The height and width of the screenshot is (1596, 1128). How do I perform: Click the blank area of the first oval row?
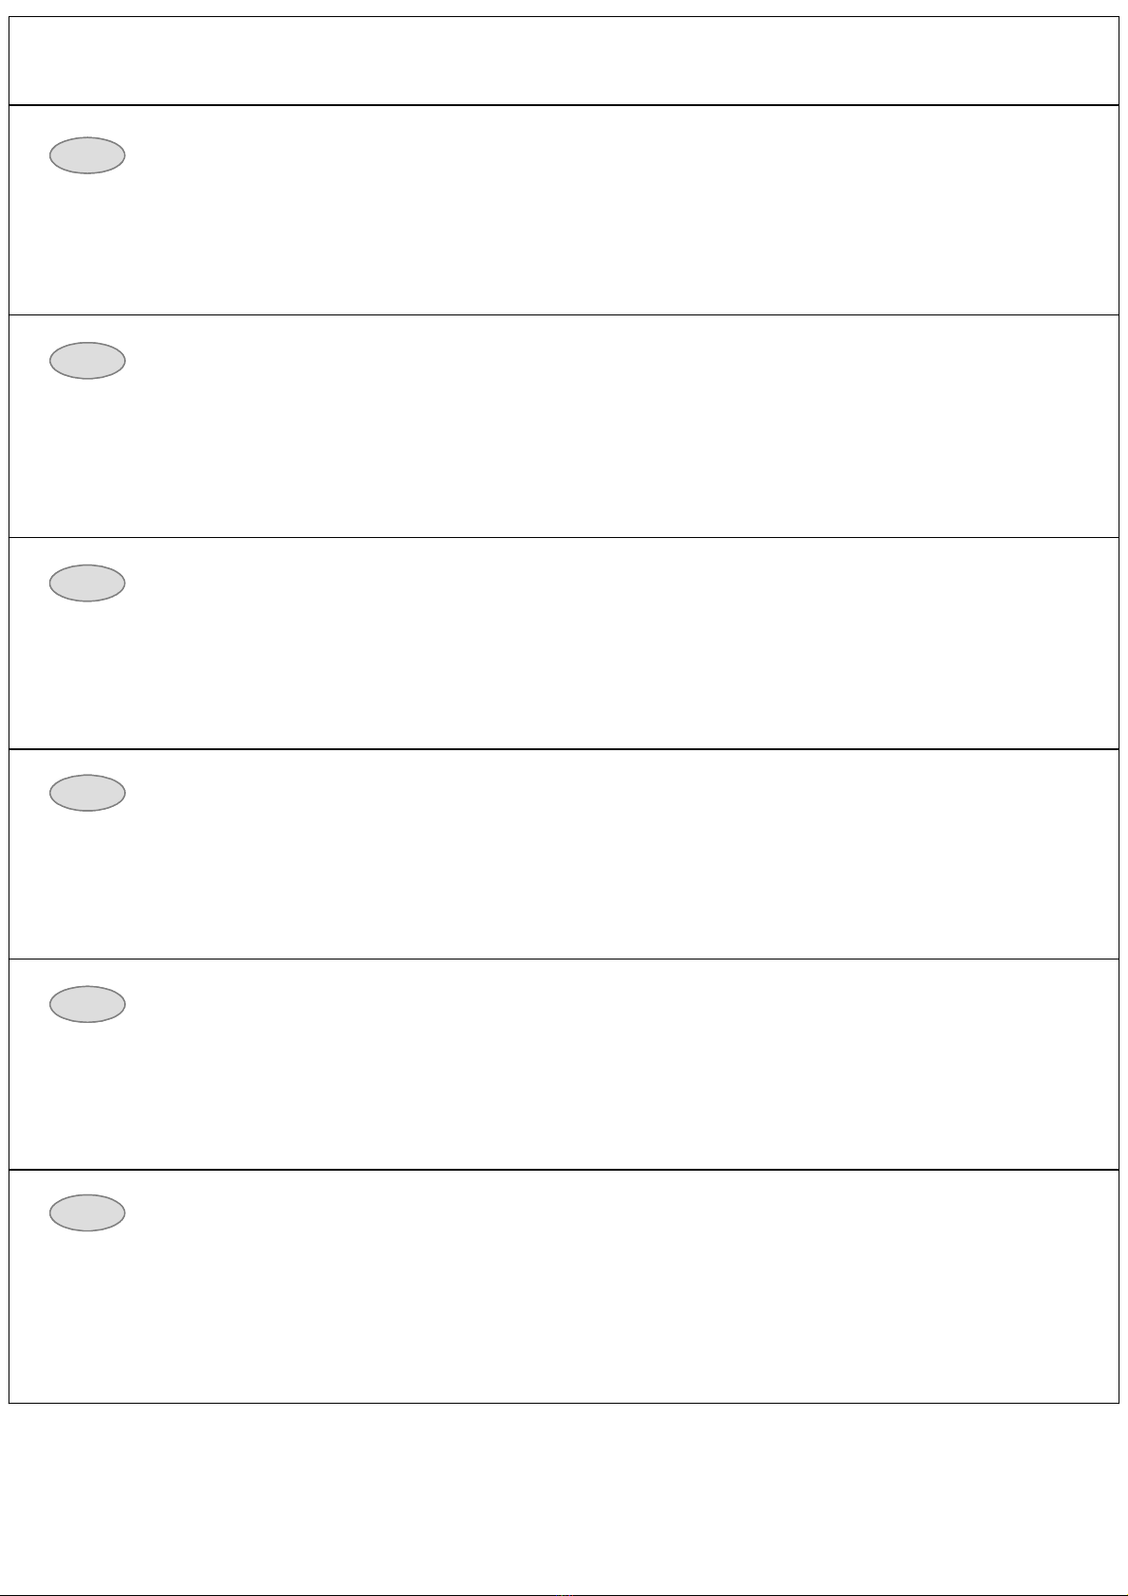616,210
